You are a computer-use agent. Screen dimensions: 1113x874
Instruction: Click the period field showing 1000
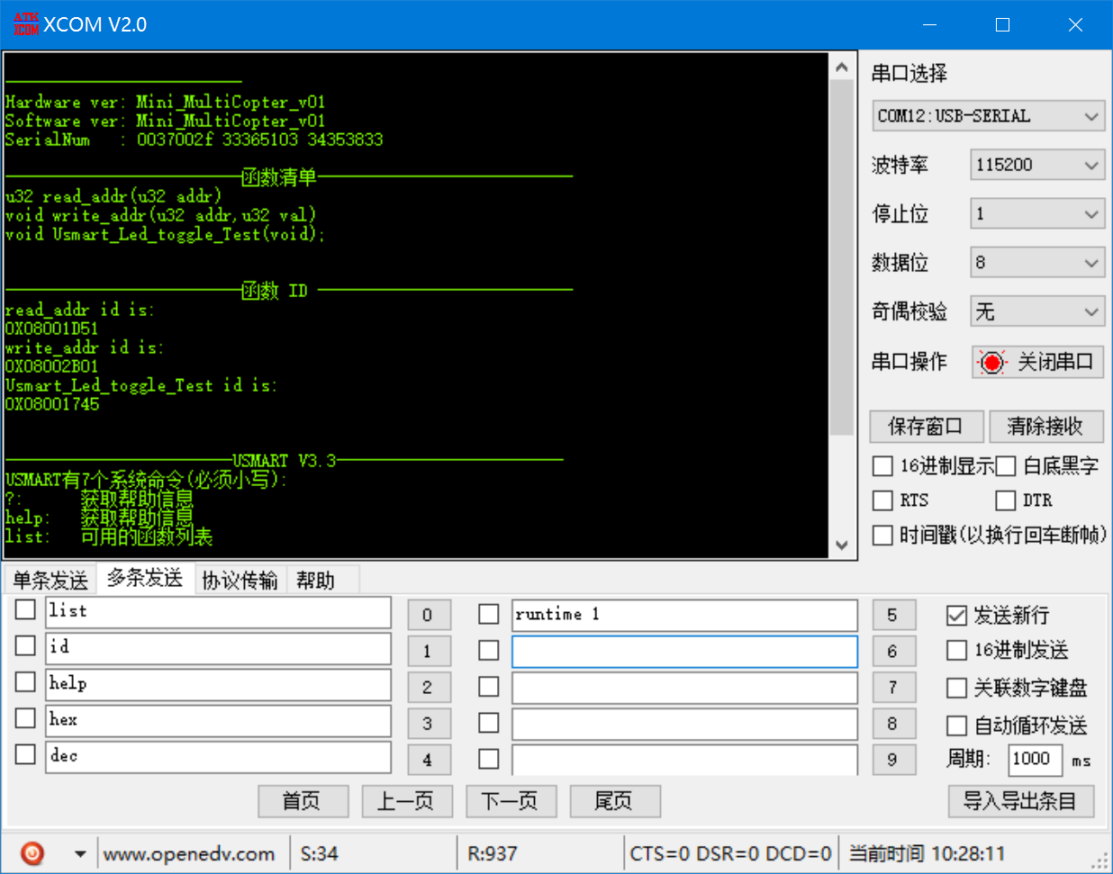tap(1035, 760)
